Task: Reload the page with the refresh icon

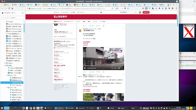Action: pyautogui.click(x=9, y=8)
